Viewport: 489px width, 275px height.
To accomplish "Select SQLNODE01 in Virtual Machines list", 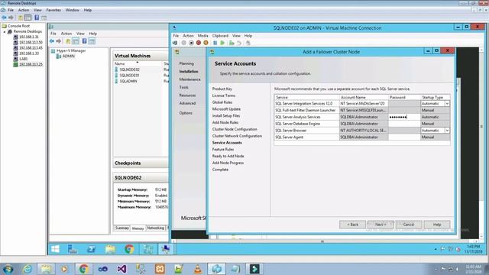I will coord(129,75).
